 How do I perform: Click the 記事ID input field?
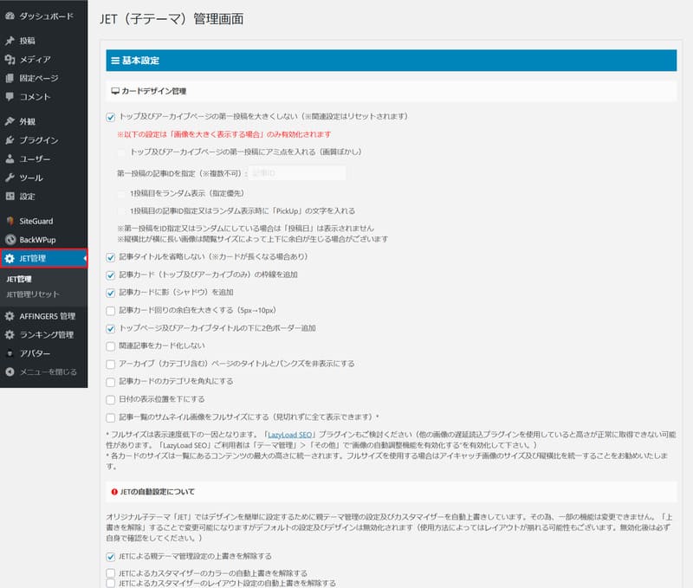click(297, 173)
